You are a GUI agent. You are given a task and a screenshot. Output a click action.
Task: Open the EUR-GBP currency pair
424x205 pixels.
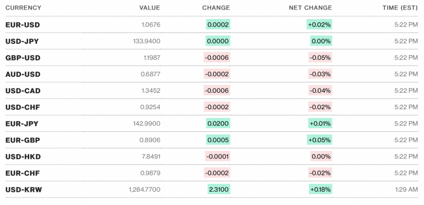[23, 140]
